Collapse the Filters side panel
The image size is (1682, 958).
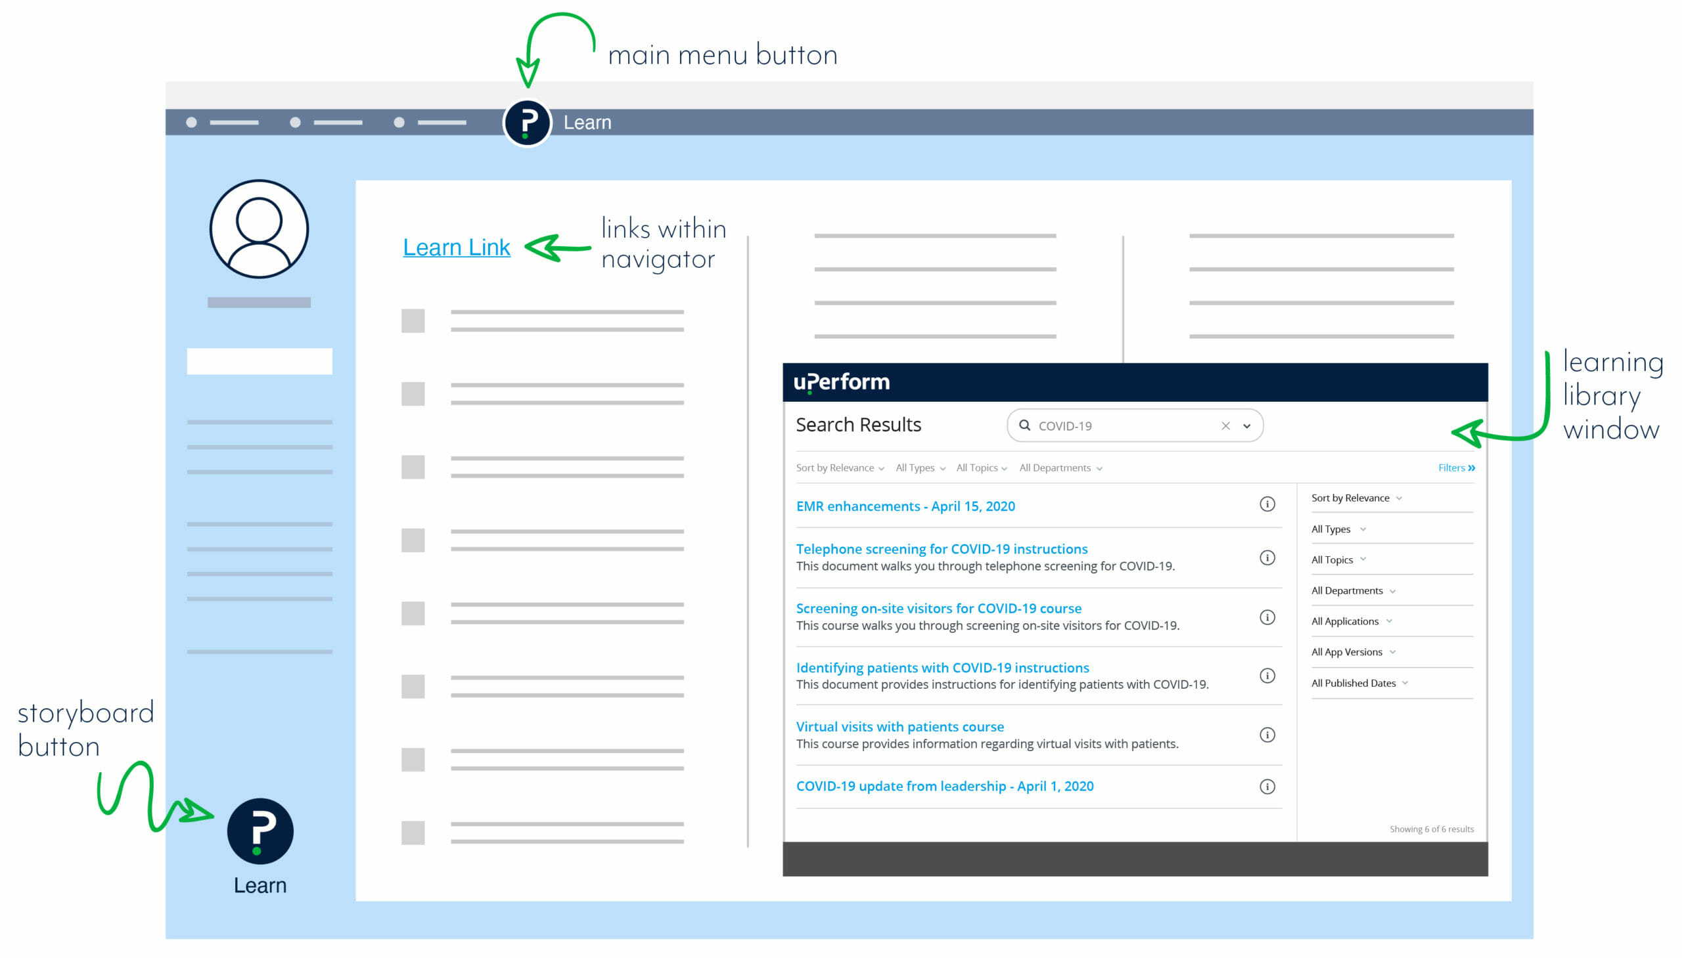(1456, 468)
